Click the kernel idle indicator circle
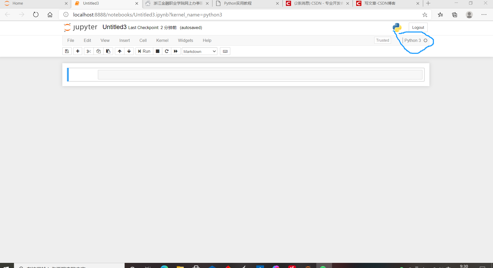 pos(426,40)
